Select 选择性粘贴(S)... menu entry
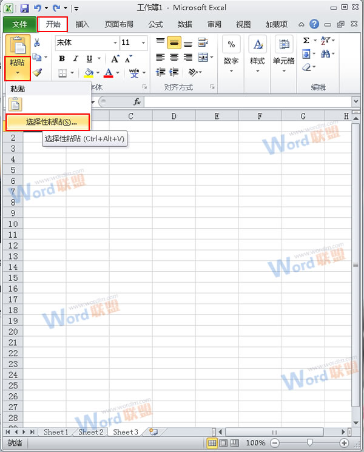The height and width of the screenshot is (452, 364). pos(48,122)
